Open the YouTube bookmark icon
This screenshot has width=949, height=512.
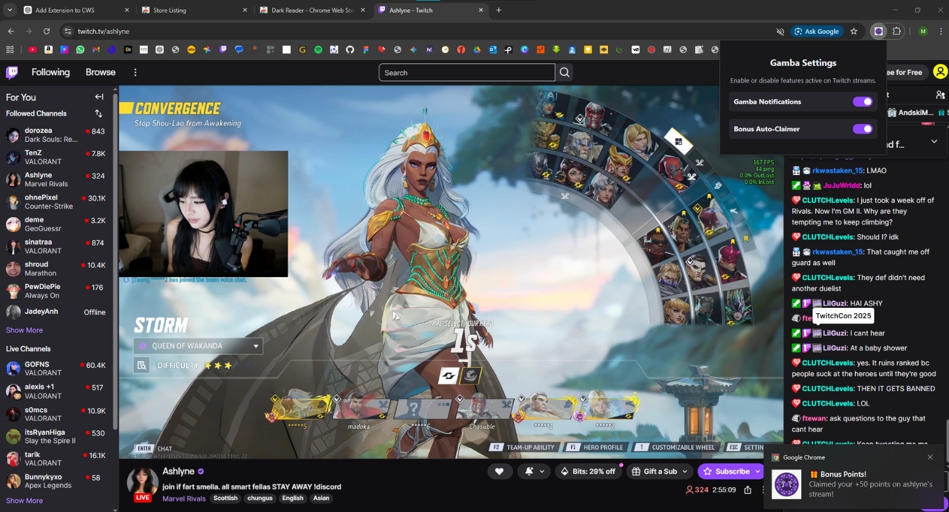coord(33,50)
